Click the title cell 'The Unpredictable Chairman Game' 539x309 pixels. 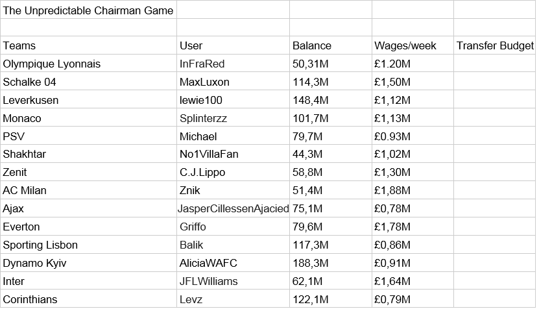click(88, 10)
